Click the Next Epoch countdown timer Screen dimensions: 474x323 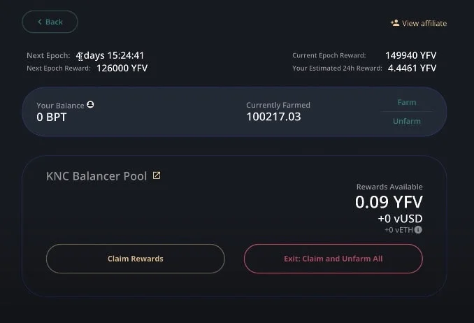[110, 55]
